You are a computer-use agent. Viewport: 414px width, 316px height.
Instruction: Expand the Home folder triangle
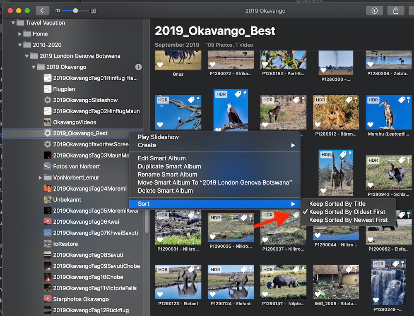20,34
